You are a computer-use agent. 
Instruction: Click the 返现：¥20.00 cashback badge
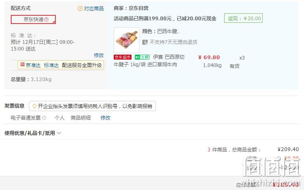243,18
